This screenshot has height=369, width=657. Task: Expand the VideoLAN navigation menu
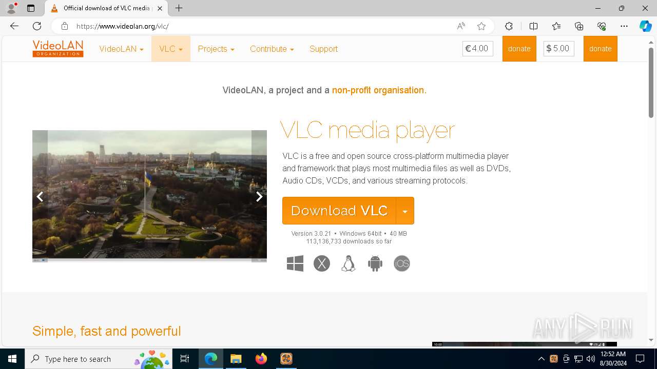[x=121, y=49]
